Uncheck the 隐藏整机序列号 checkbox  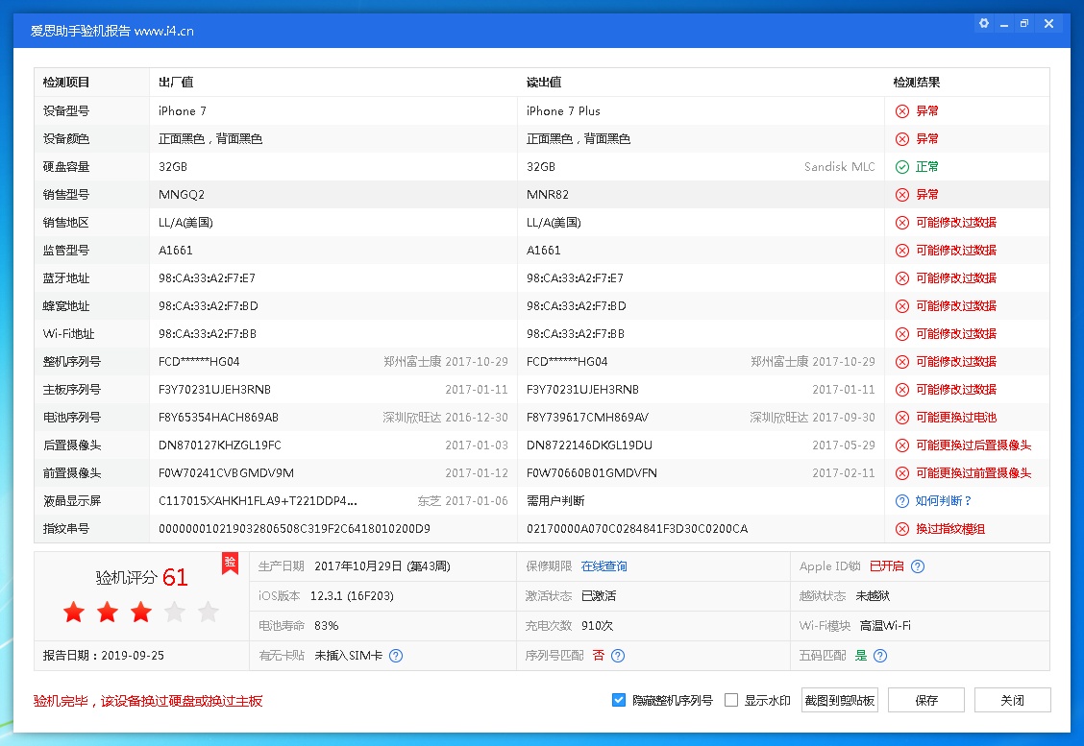point(619,701)
